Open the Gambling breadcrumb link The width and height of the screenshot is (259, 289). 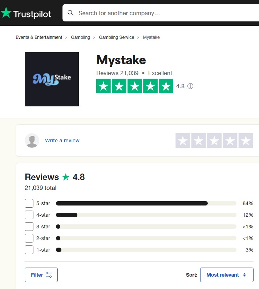80,37
